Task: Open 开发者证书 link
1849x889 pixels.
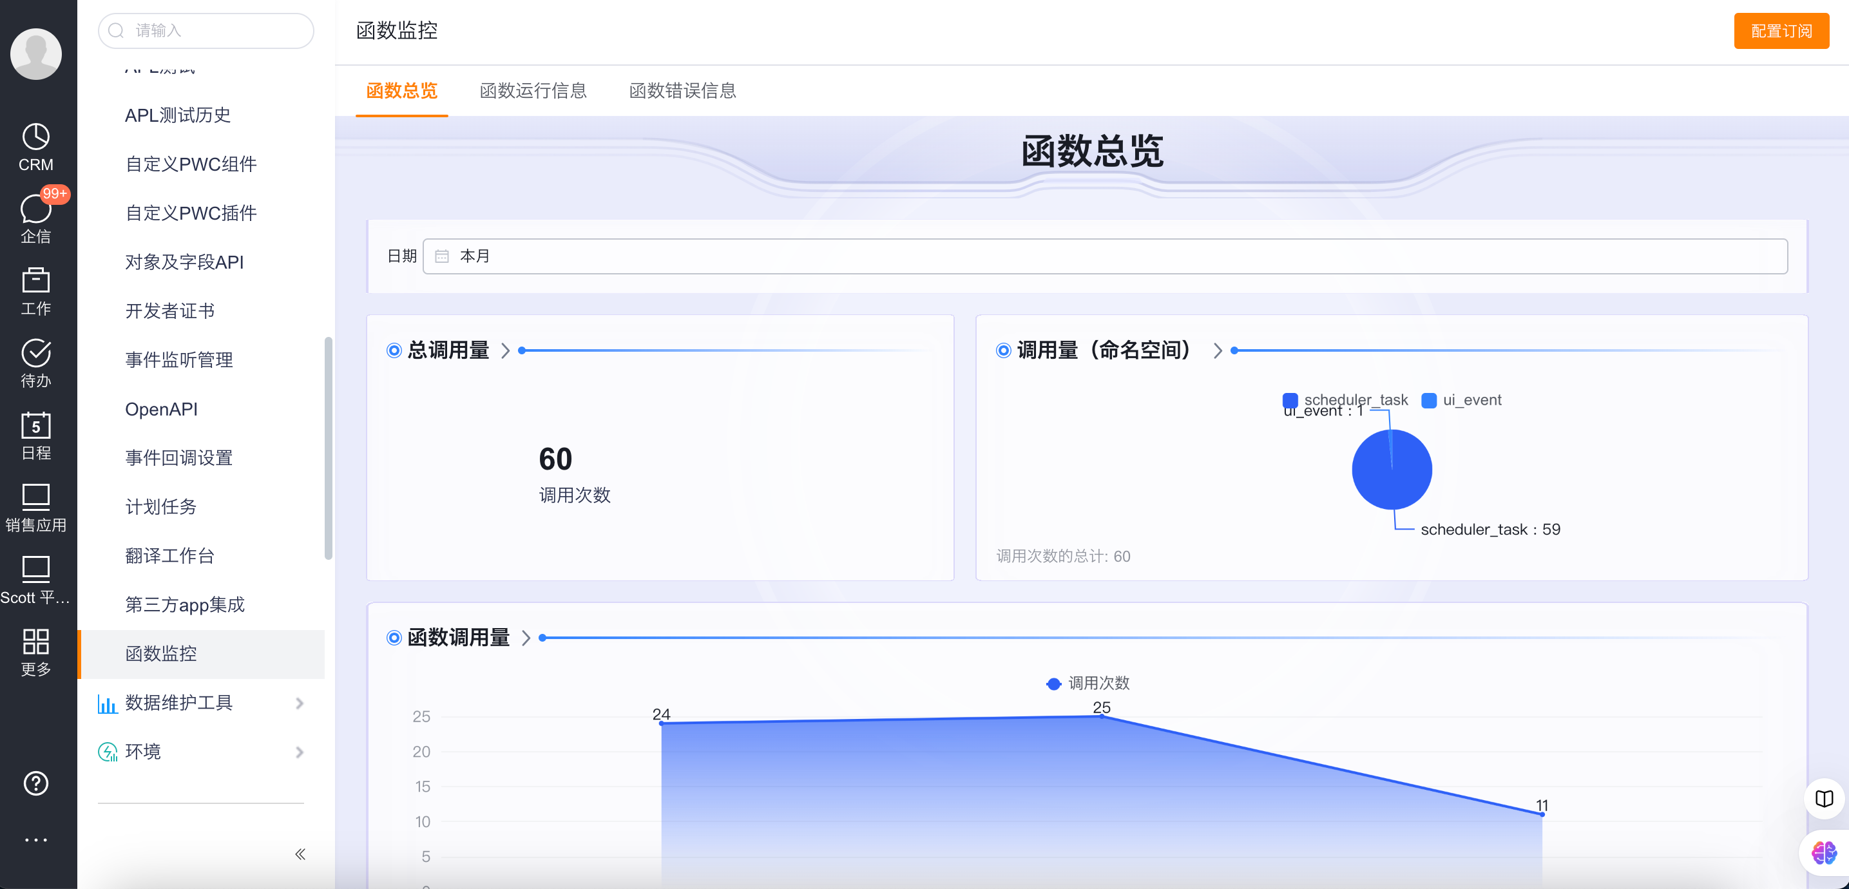Action: tap(170, 311)
